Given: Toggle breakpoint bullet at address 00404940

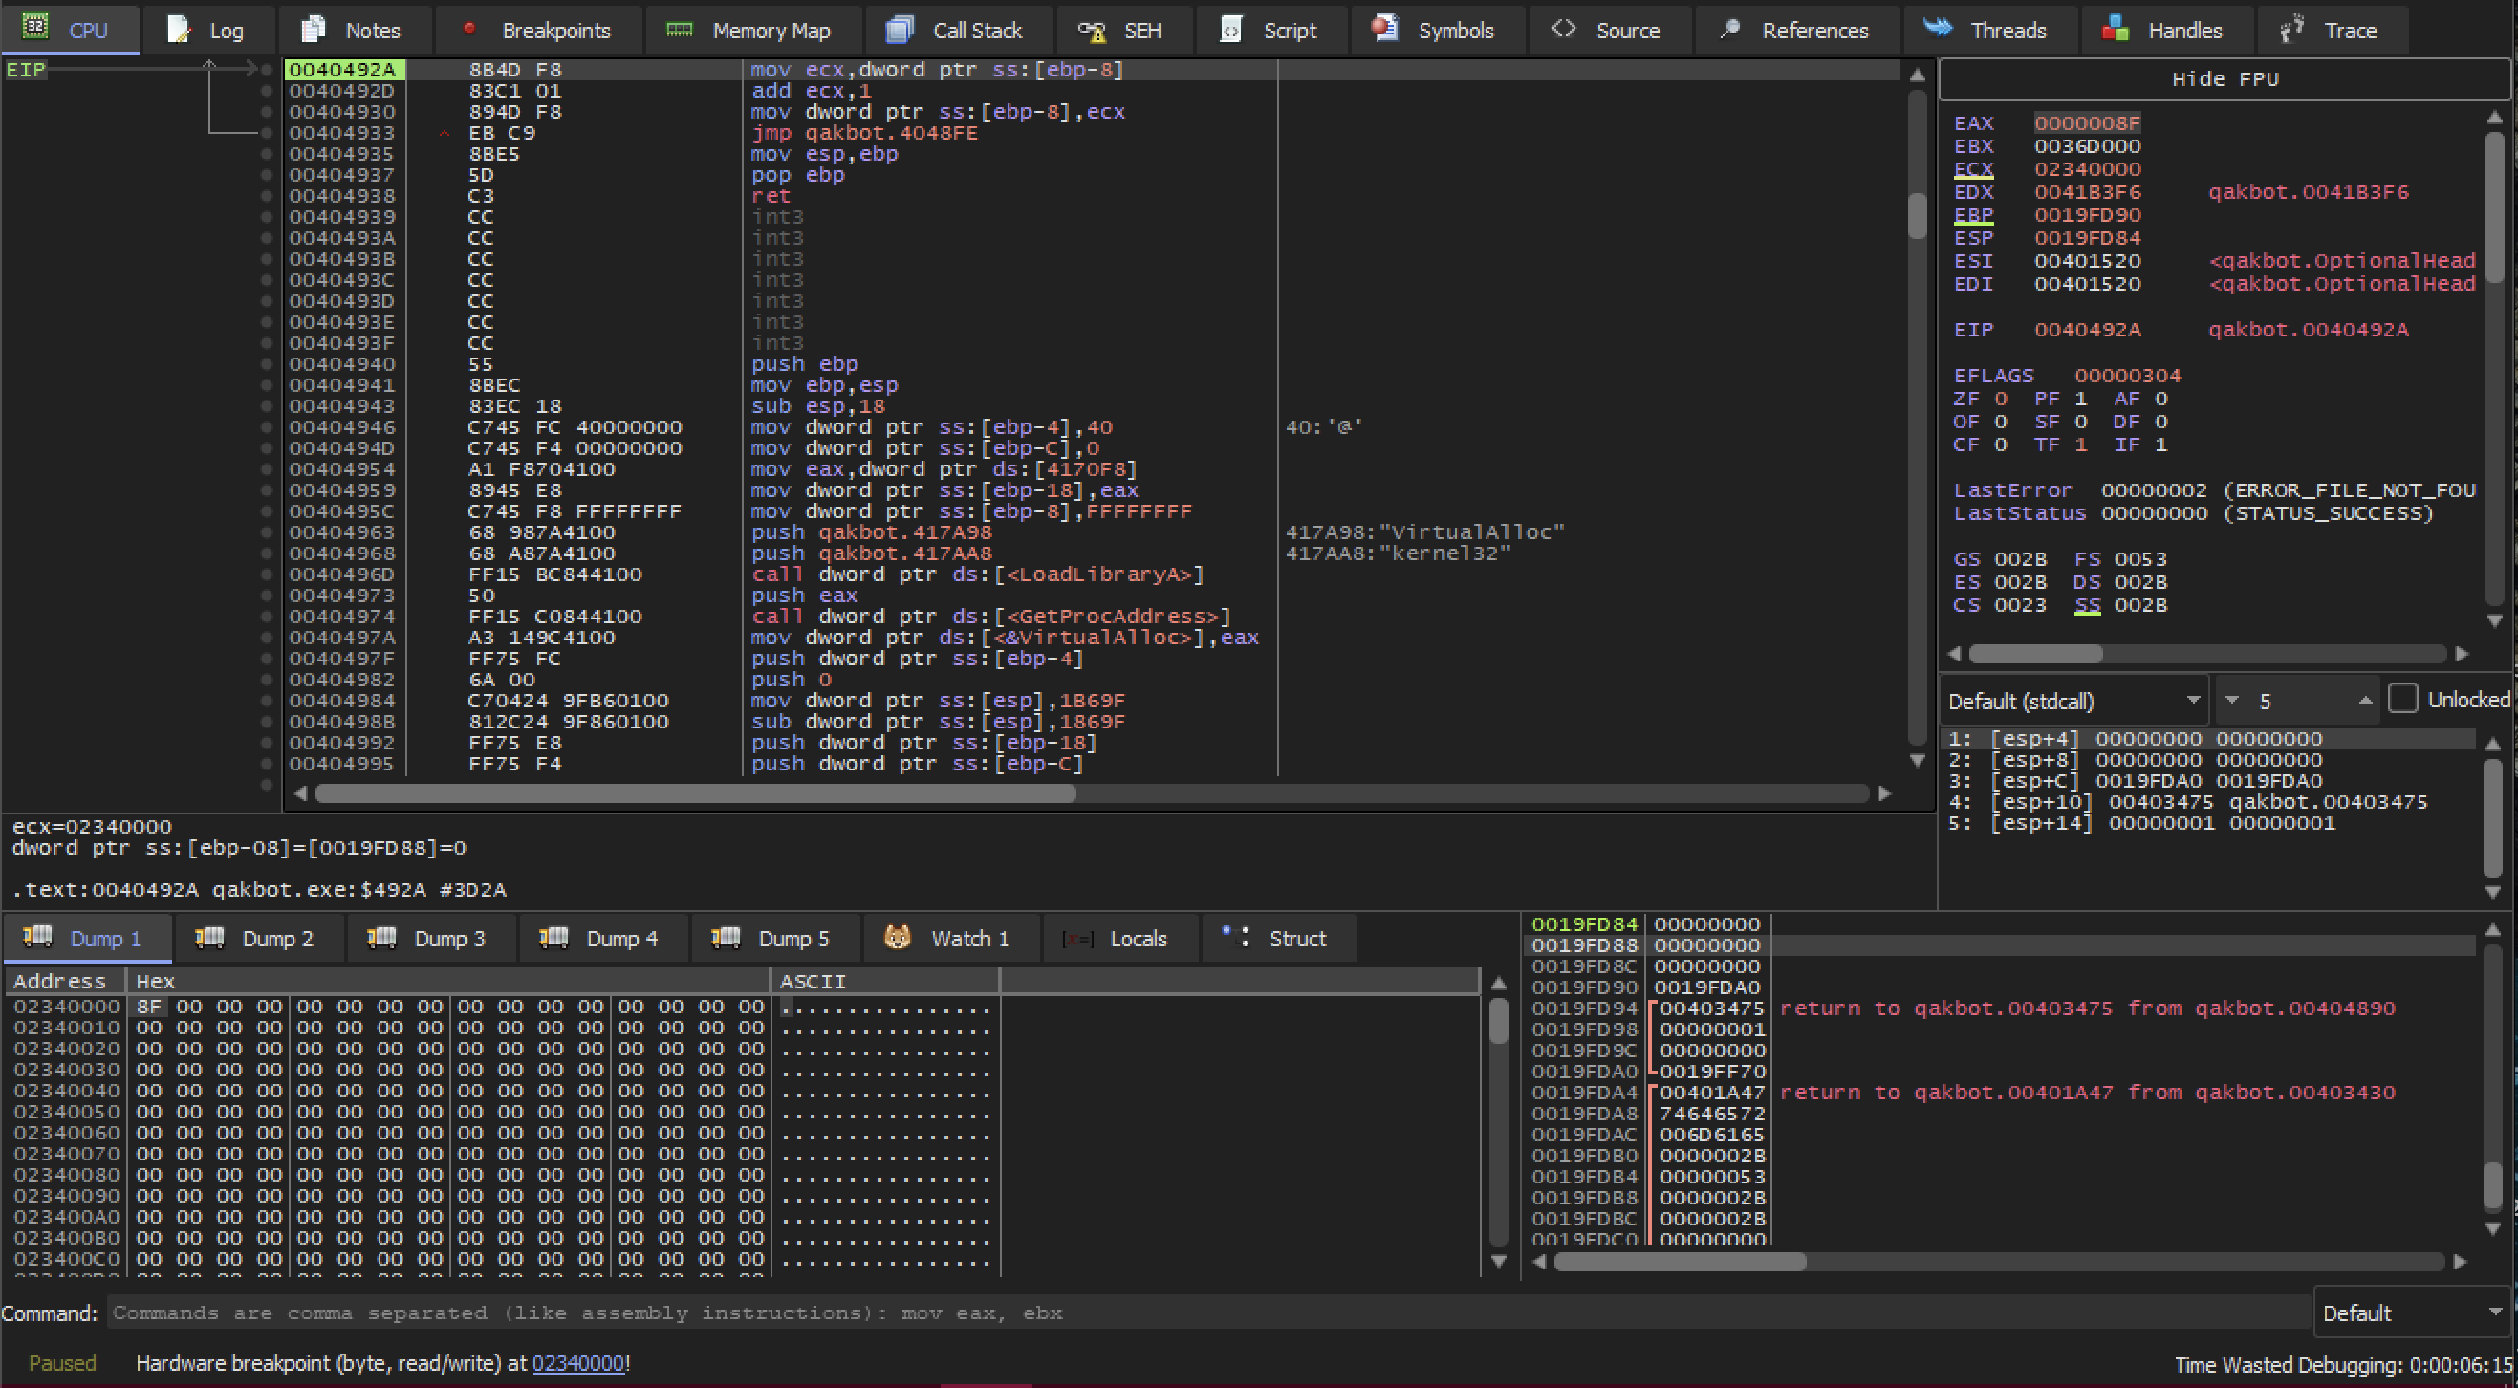Looking at the screenshot, I should (x=267, y=364).
